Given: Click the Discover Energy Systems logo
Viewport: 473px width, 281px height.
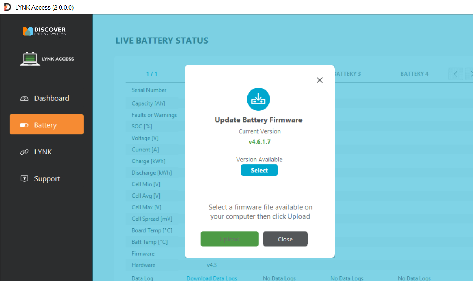Looking at the screenshot, I should [x=44, y=31].
